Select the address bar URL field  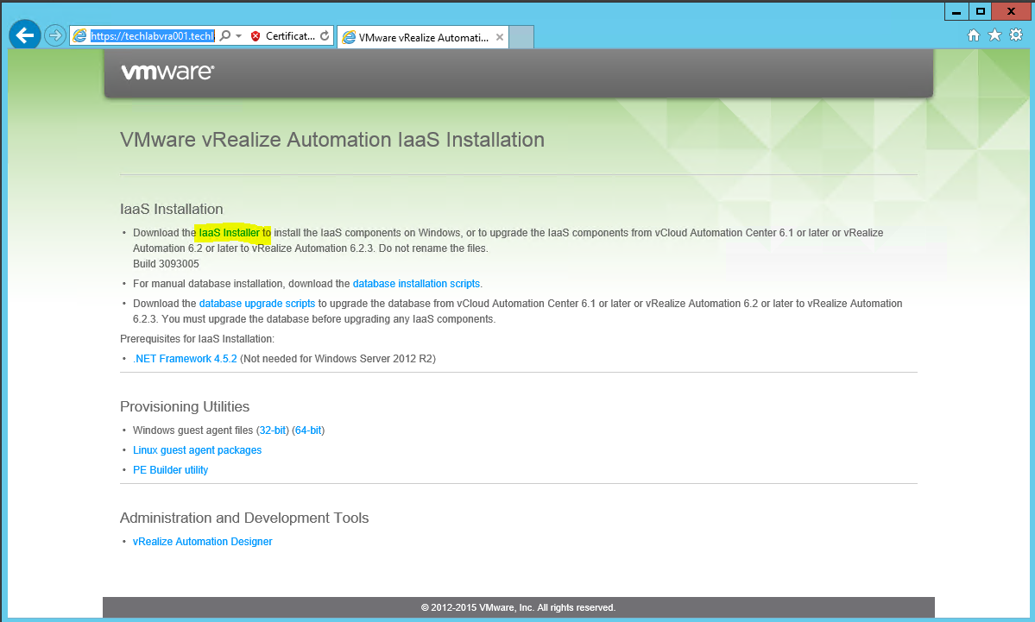point(153,35)
